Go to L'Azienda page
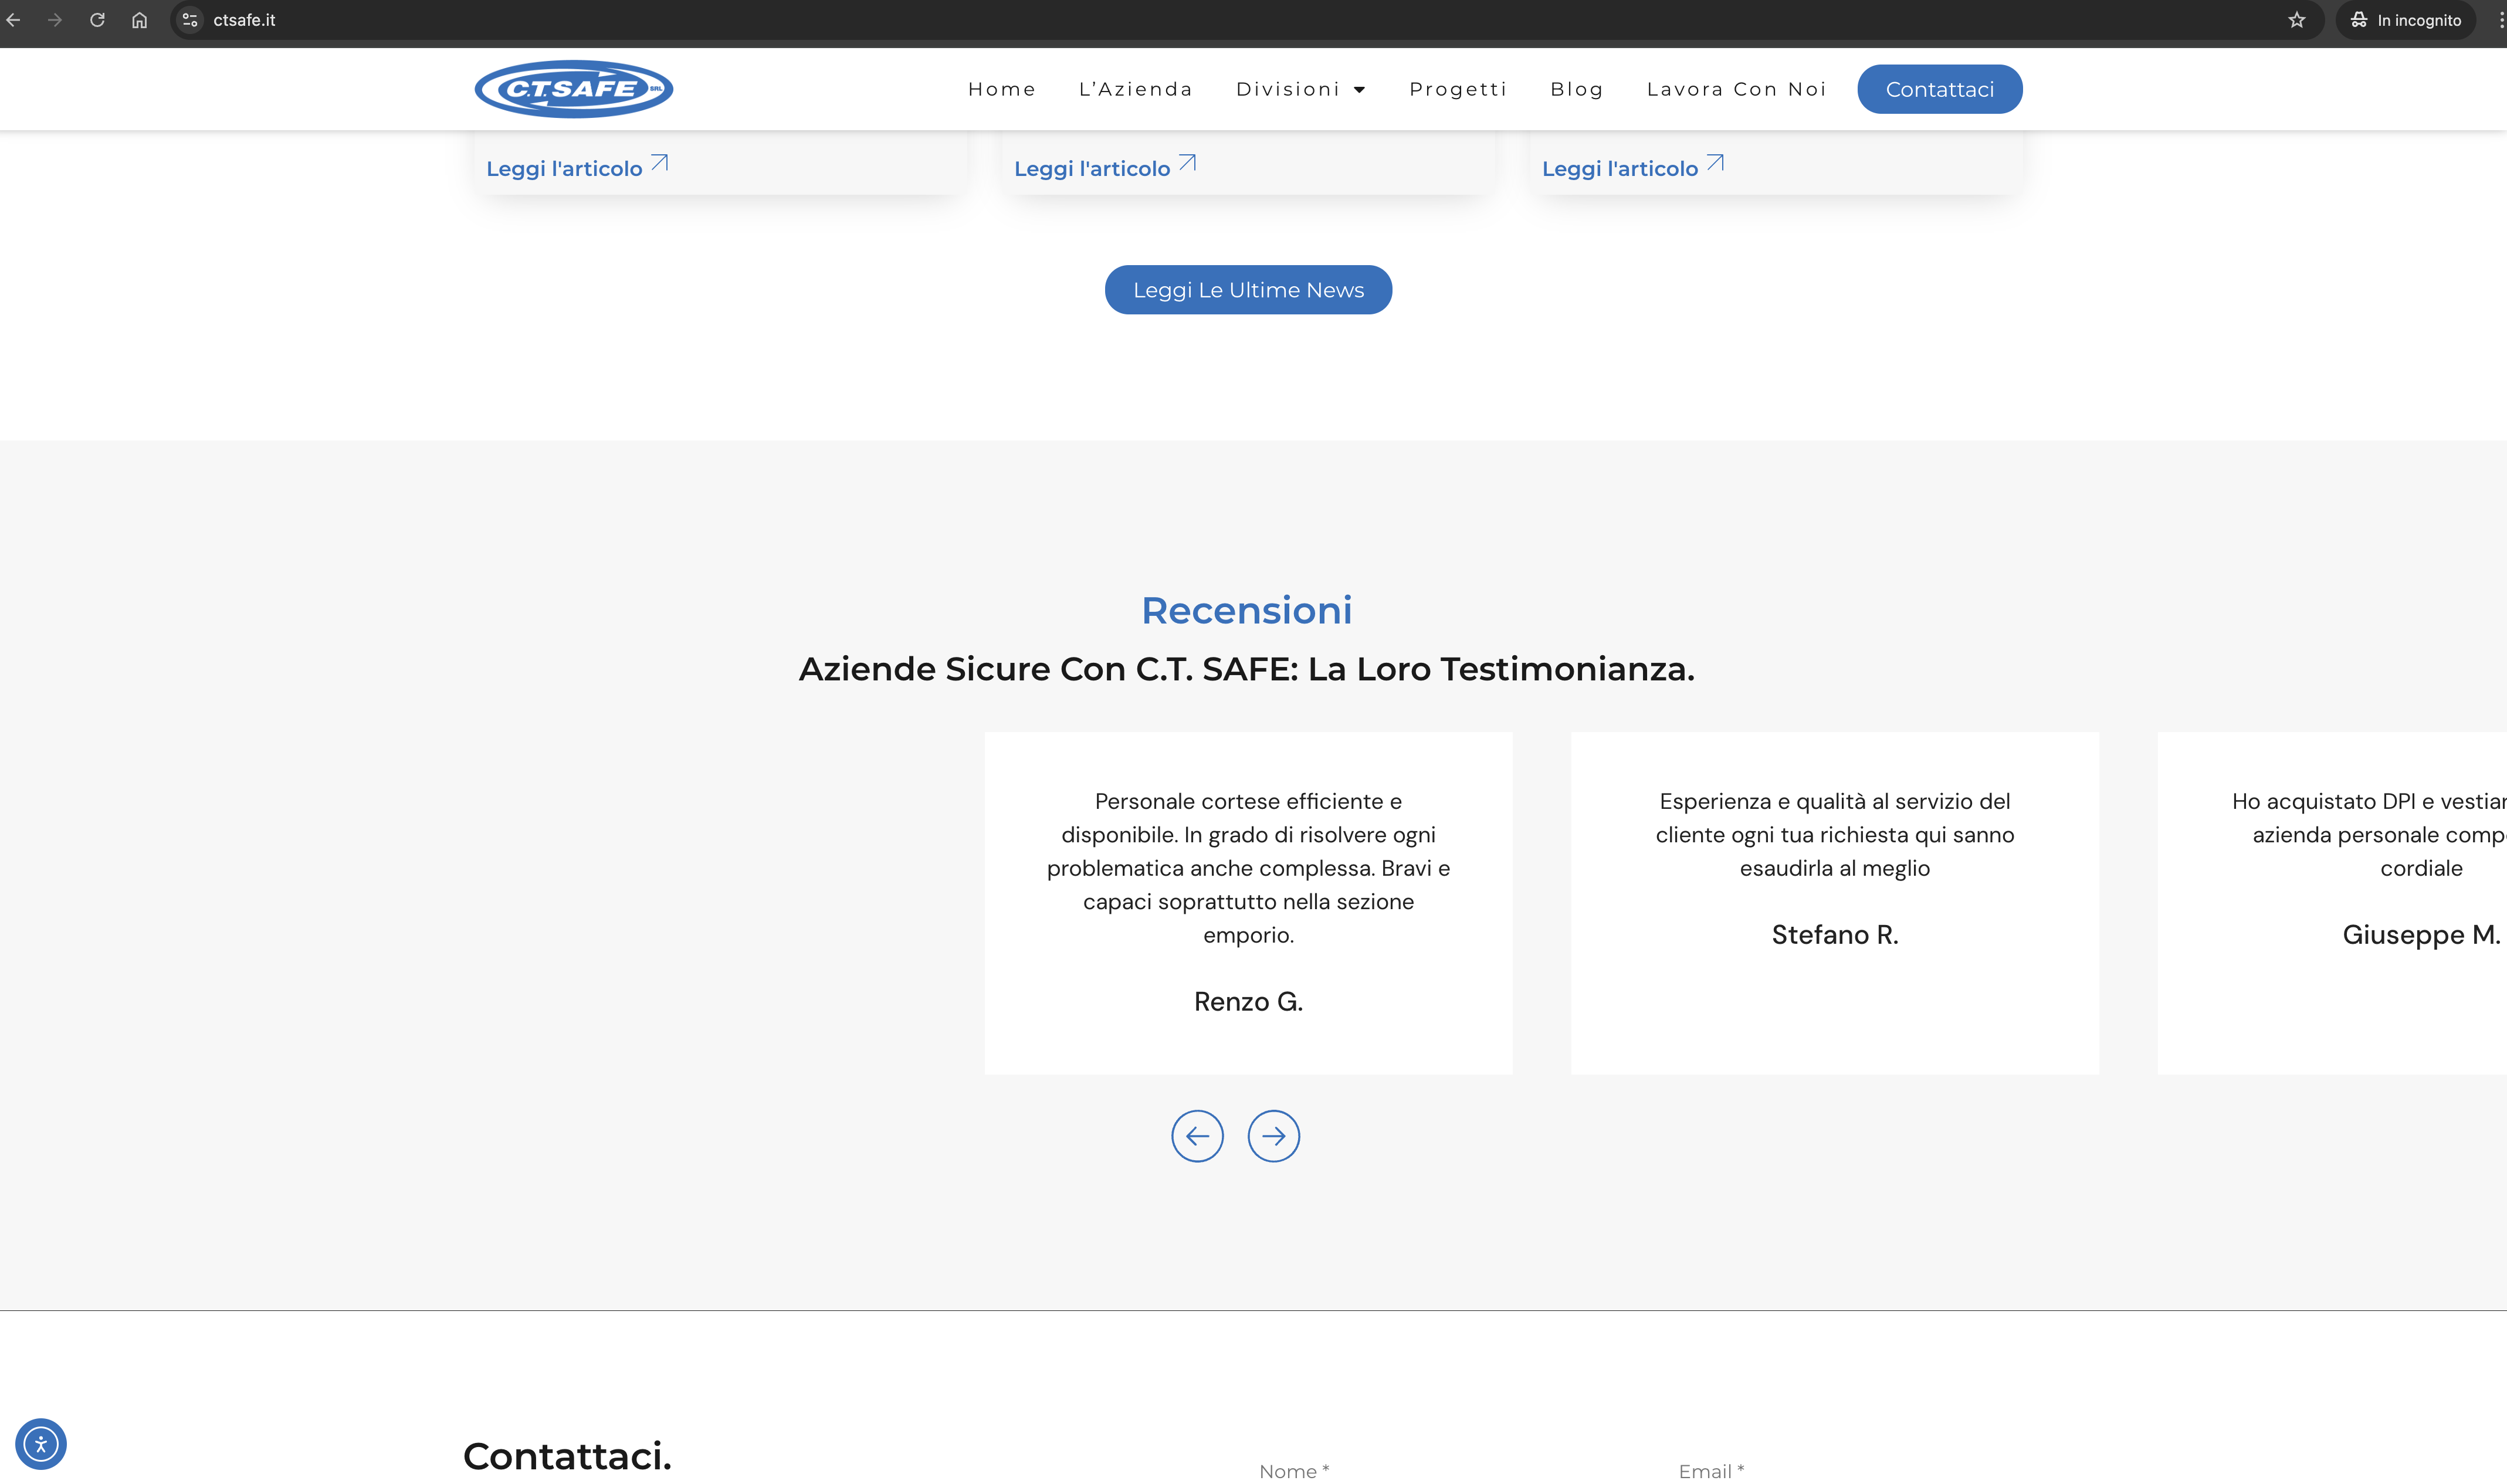The width and height of the screenshot is (2507, 1484). (x=1135, y=90)
